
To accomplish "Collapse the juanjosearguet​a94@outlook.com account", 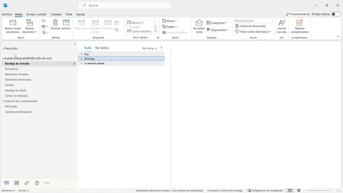I will point(3,58).
